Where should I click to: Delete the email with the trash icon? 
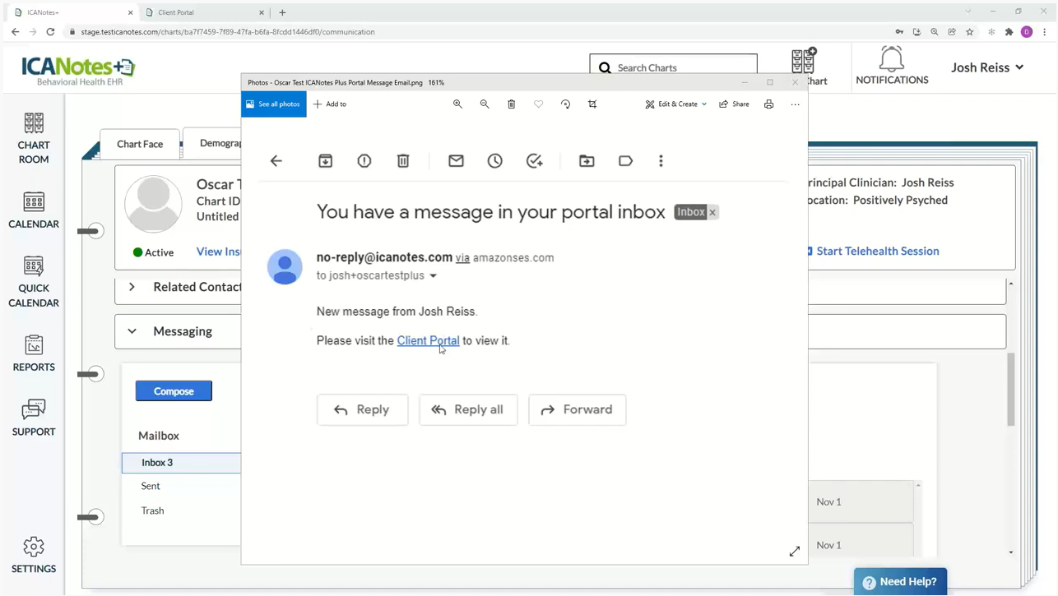(403, 161)
